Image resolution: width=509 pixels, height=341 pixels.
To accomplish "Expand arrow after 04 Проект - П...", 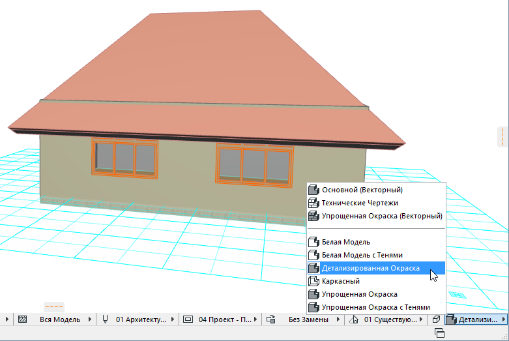I will (x=255, y=319).
